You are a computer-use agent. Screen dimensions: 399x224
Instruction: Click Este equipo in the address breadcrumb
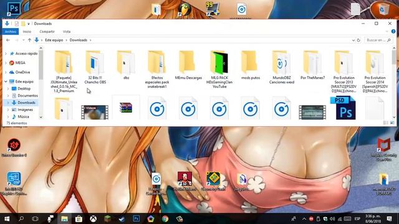tap(54, 40)
